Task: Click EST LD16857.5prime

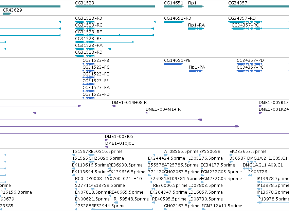Action: pos(205,192)
